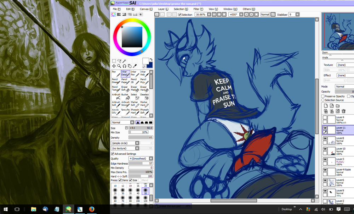This screenshot has width=354, height=214.
Task: Select the Bucket fill tool
Action: (125, 96)
